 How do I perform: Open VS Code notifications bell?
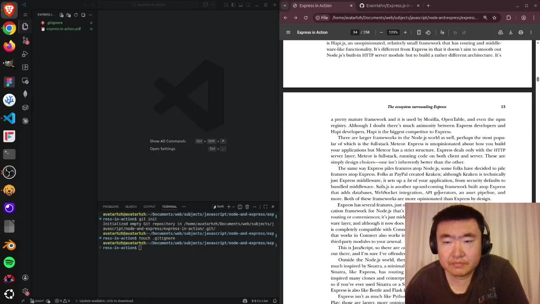point(275,301)
